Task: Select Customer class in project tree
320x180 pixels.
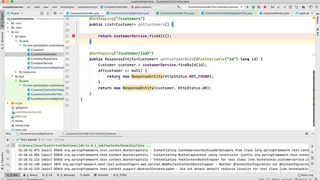Action: click(37, 50)
